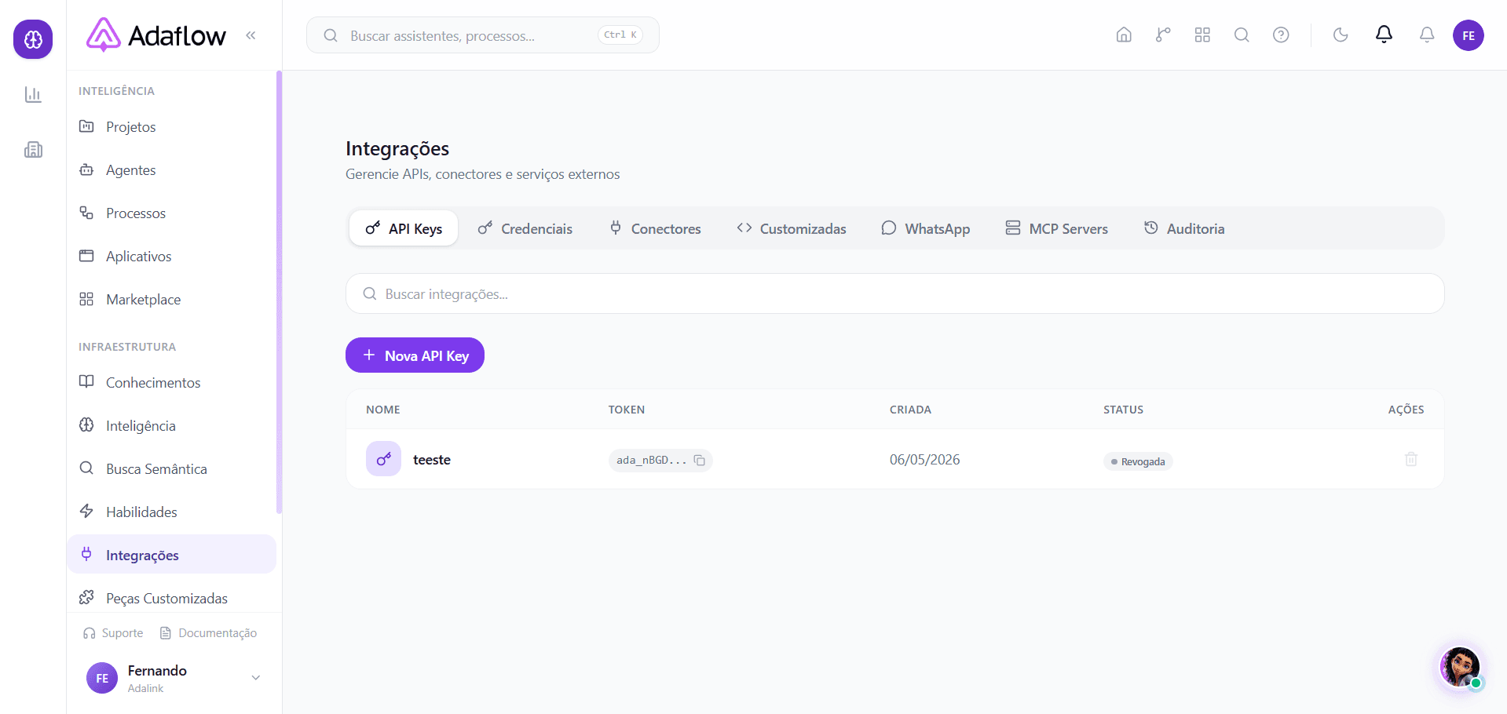The image size is (1507, 714).
Task: Open the FE user avatar menu in header
Action: pos(1469,35)
